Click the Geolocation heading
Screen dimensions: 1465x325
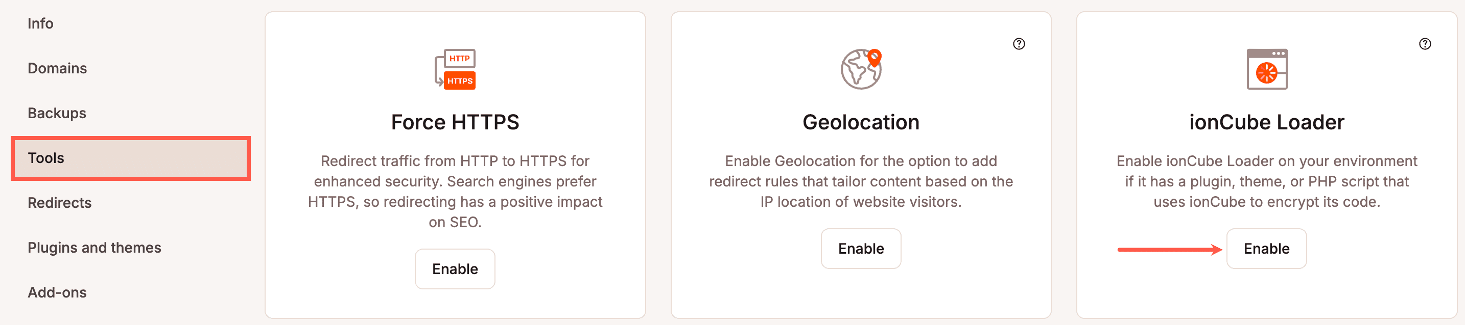click(861, 123)
